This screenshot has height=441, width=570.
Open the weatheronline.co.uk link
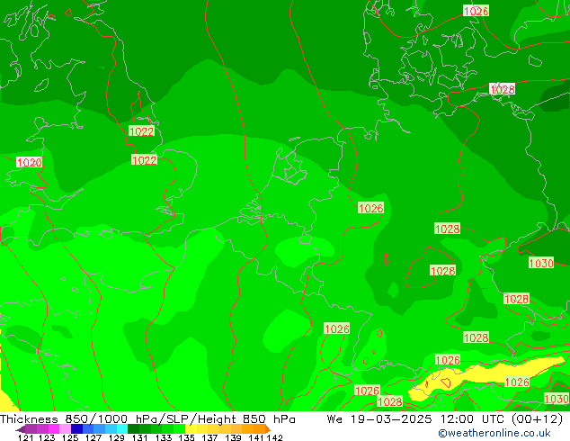tap(494, 433)
